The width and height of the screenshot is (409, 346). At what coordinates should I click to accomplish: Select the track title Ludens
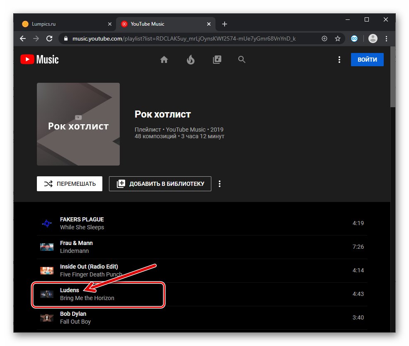pos(69,290)
